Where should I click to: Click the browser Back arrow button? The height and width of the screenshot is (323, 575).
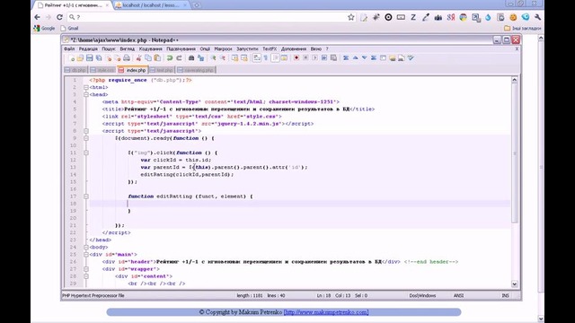(38, 17)
